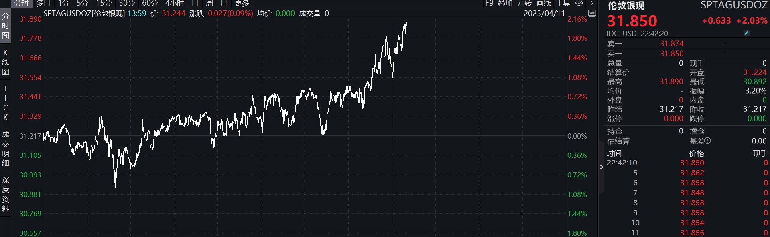
Task: Open the TICK sidebar tab
Action: pyautogui.click(x=6, y=103)
